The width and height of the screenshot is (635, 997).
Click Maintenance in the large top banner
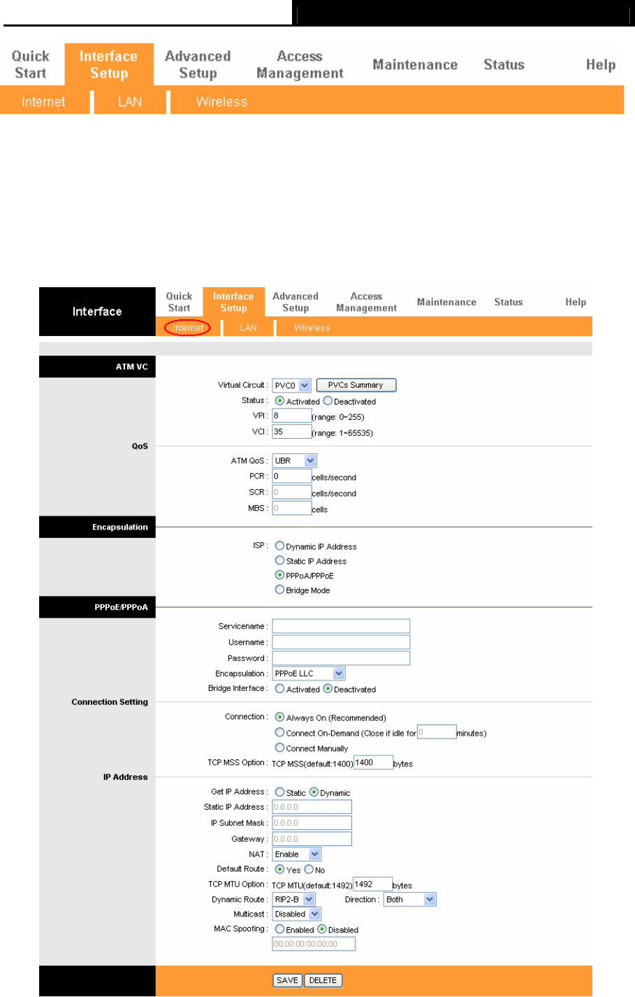pos(415,65)
